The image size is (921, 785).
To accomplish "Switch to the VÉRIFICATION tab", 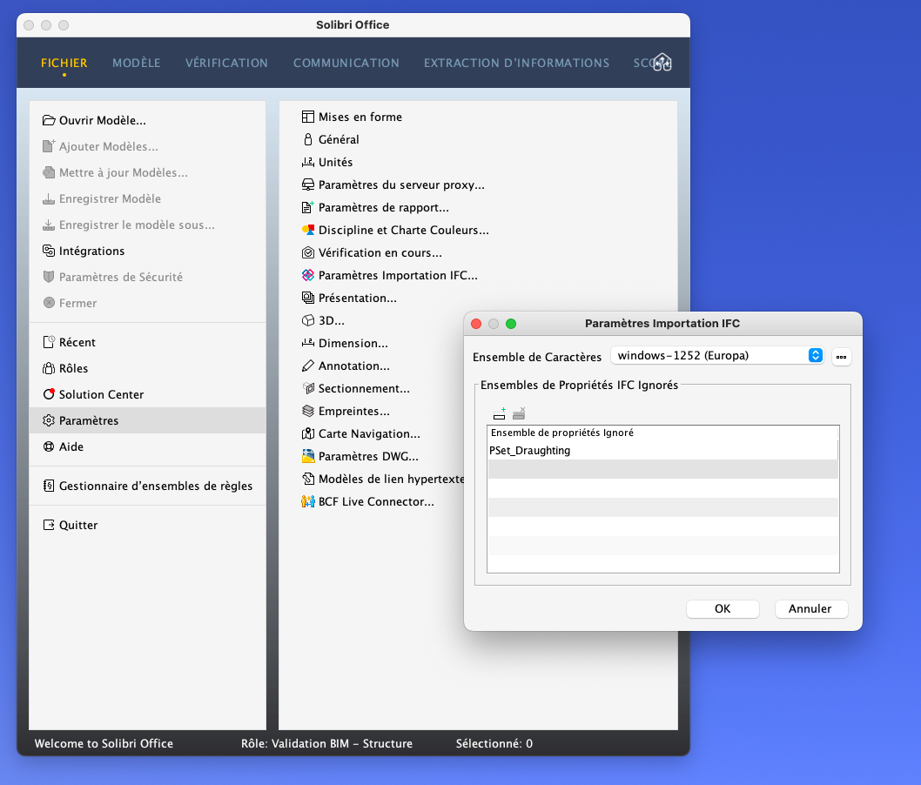I will [226, 63].
